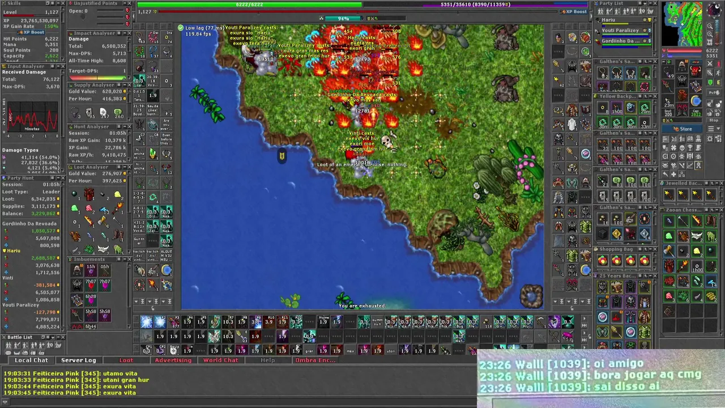Toggle chase opponent running figure mode
Viewport: 725px width, 408px height.
coord(718,73)
